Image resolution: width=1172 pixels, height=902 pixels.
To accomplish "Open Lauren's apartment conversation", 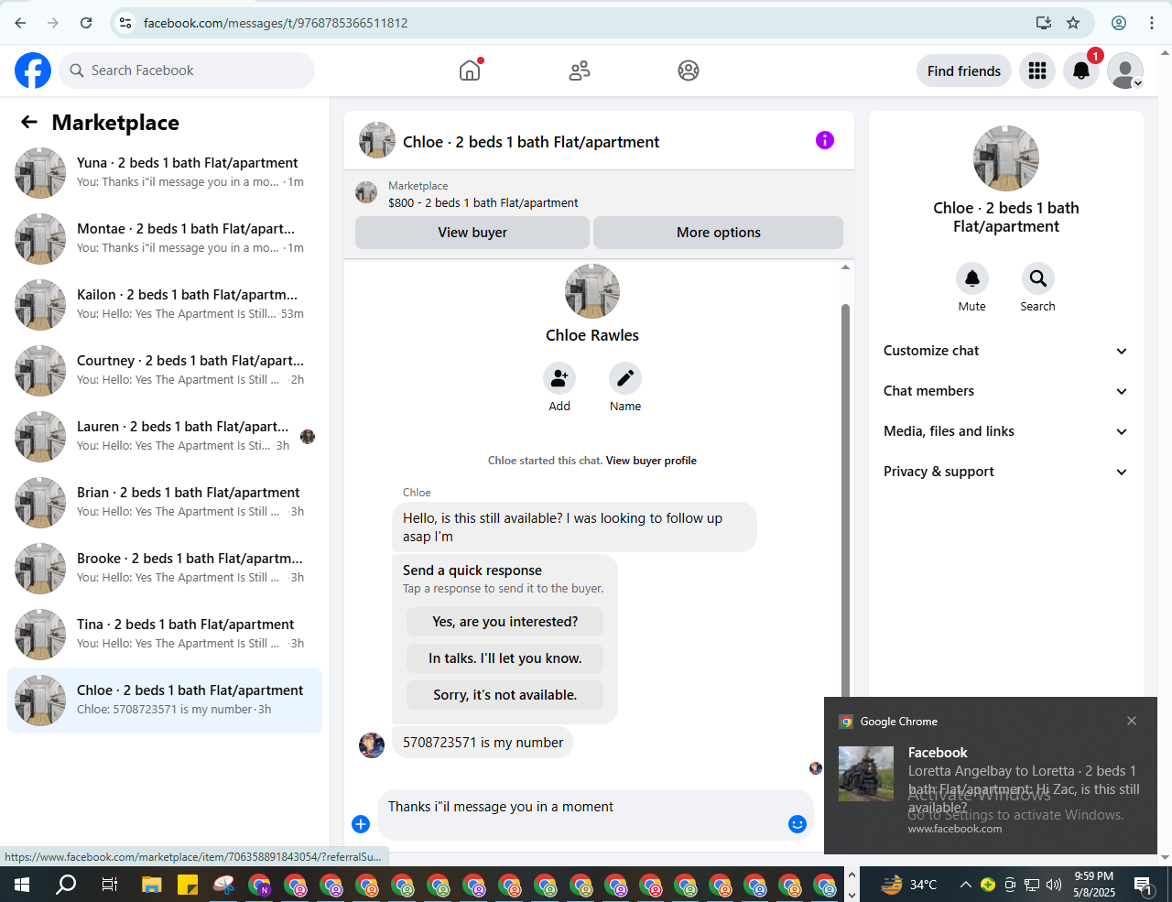I will 165,437.
